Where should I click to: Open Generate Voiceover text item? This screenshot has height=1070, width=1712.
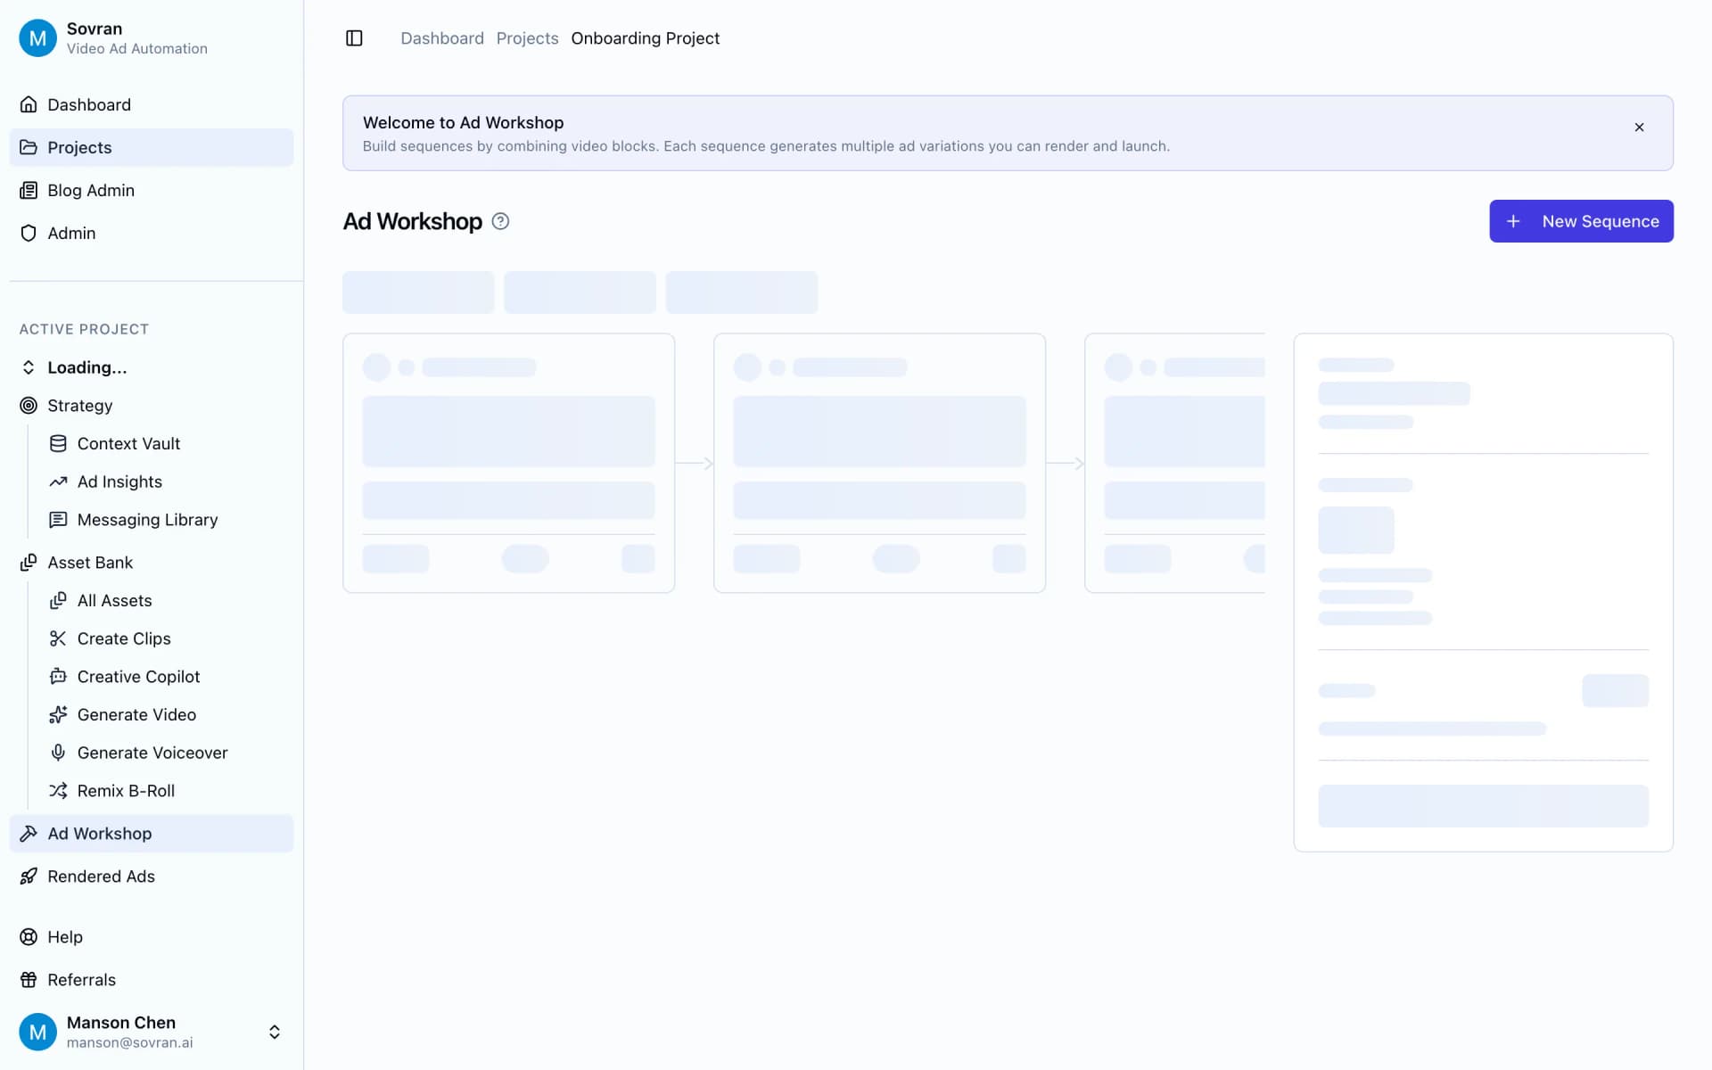click(x=152, y=753)
